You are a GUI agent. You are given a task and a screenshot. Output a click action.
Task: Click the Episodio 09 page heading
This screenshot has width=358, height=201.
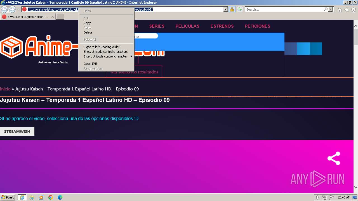(85, 100)
